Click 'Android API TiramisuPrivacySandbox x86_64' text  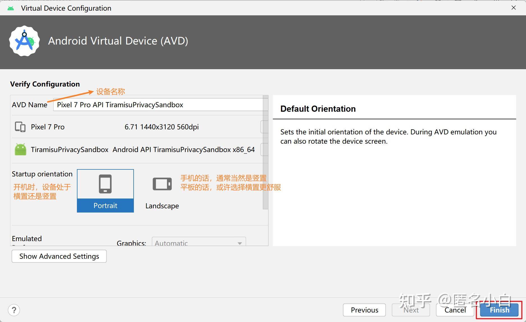click(x=184, y=150)
